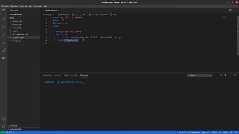The image size is (239, 134).
Task: Open the File menu
Action: 2,6
